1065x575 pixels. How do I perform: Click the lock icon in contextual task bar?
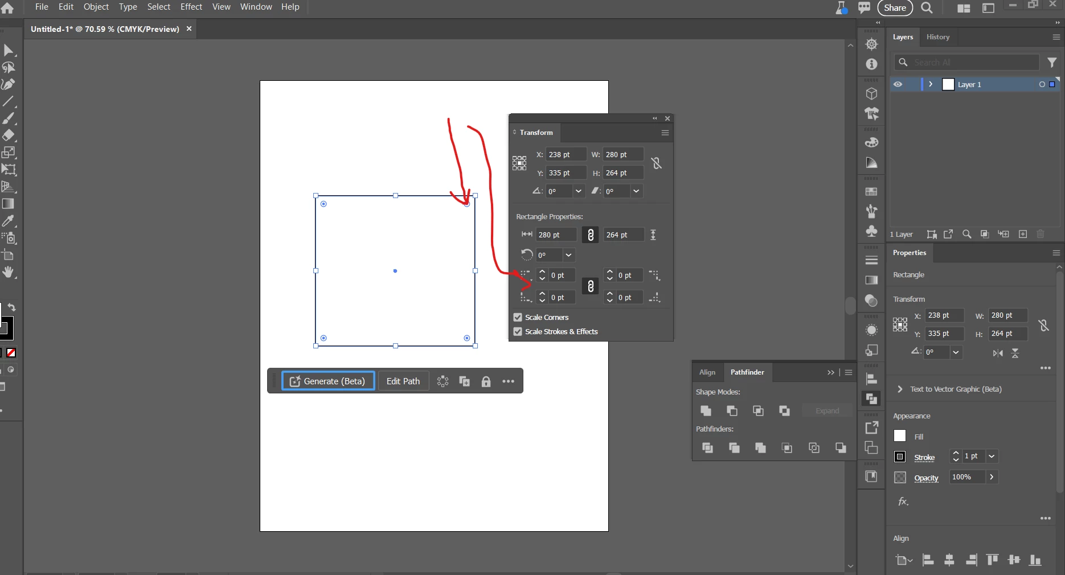point(486,381)
